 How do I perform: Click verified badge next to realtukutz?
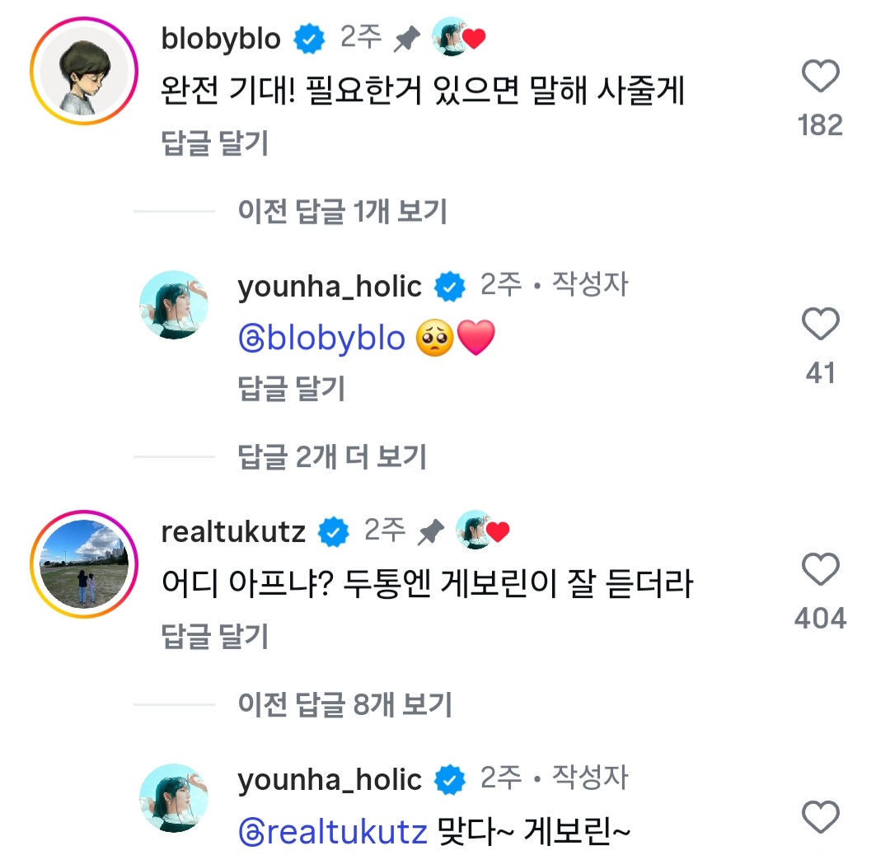click(x=334, y=533)
